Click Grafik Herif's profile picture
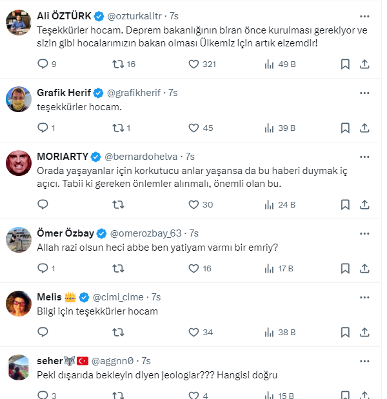The image size is (387, 399). (19, 99)
